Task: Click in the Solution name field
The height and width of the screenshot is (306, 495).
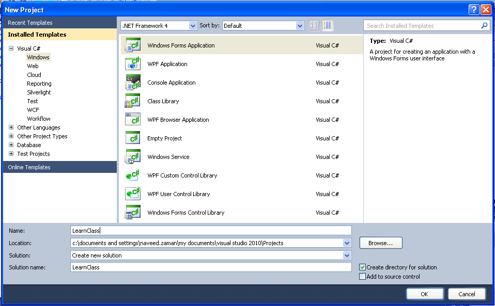Action: click(211, 267)
